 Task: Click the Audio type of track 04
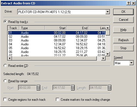[25, 44]
